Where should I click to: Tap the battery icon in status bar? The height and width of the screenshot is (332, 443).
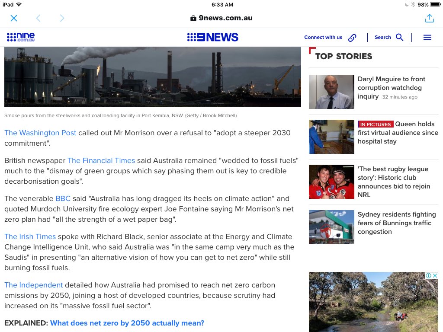435,4
